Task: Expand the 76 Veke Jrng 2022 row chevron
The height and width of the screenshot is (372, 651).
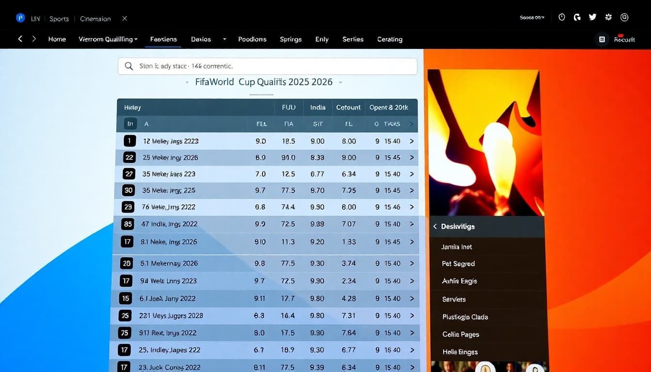Action: (412, 207)
